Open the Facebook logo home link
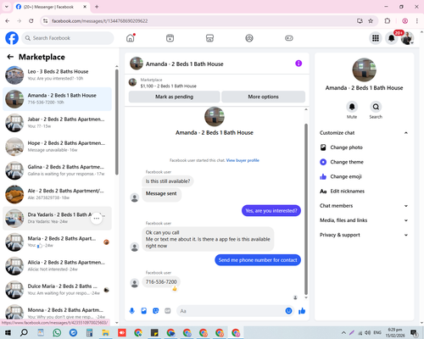Screen dimensions: 424x339 [12, 38]
